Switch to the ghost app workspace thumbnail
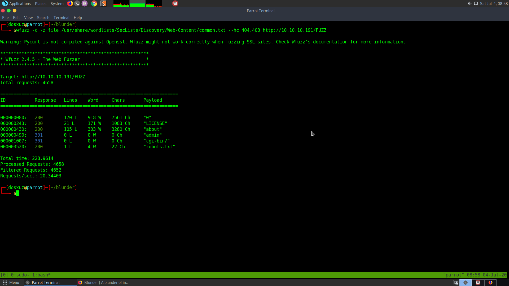Image resolution: width=509 pixels, height=286 pixels. pyautogui.click(x=478, y=283)
